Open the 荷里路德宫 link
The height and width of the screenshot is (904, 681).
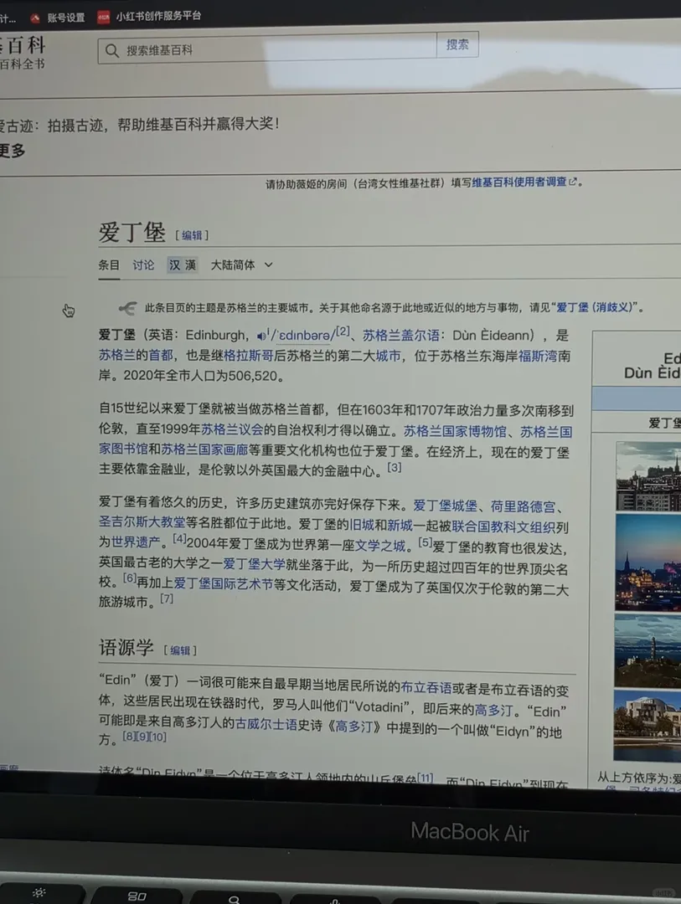523,506
